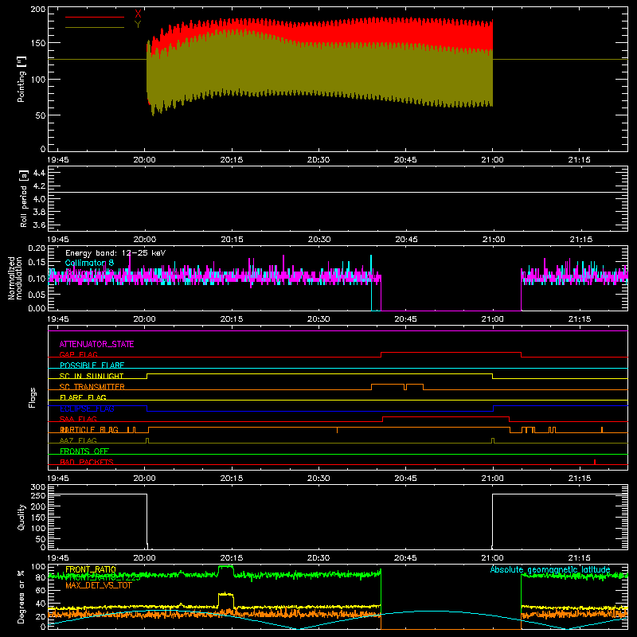Click the 50 tick on Pointing axis
This screenshot has width=637, height=637.
41,115
